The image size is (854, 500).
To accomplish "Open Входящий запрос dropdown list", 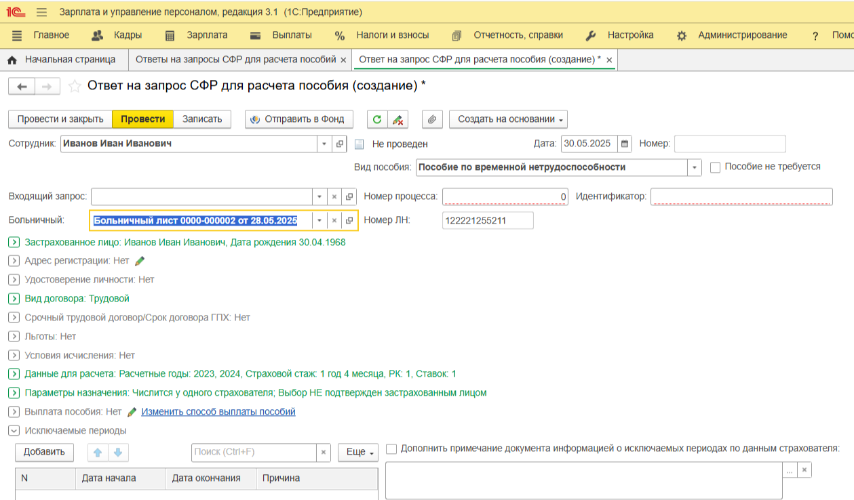I will pos(319,196).
